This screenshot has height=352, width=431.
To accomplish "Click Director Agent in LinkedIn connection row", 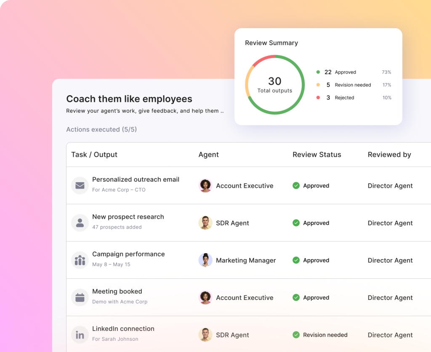I will tap(390, 335).
